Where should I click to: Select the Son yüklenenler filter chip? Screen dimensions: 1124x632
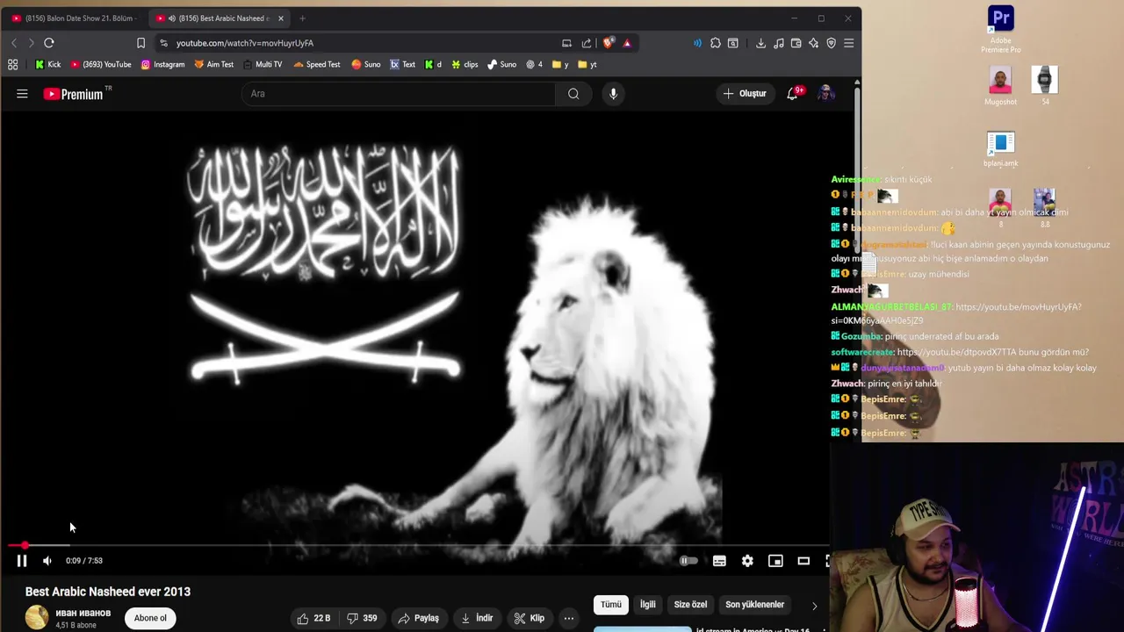click(754, 605)
